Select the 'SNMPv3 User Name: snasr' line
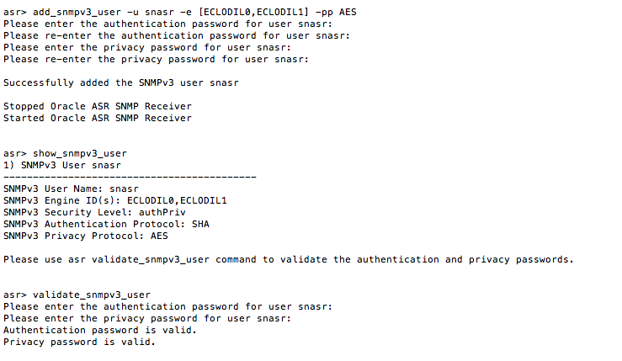 point(71,188)
